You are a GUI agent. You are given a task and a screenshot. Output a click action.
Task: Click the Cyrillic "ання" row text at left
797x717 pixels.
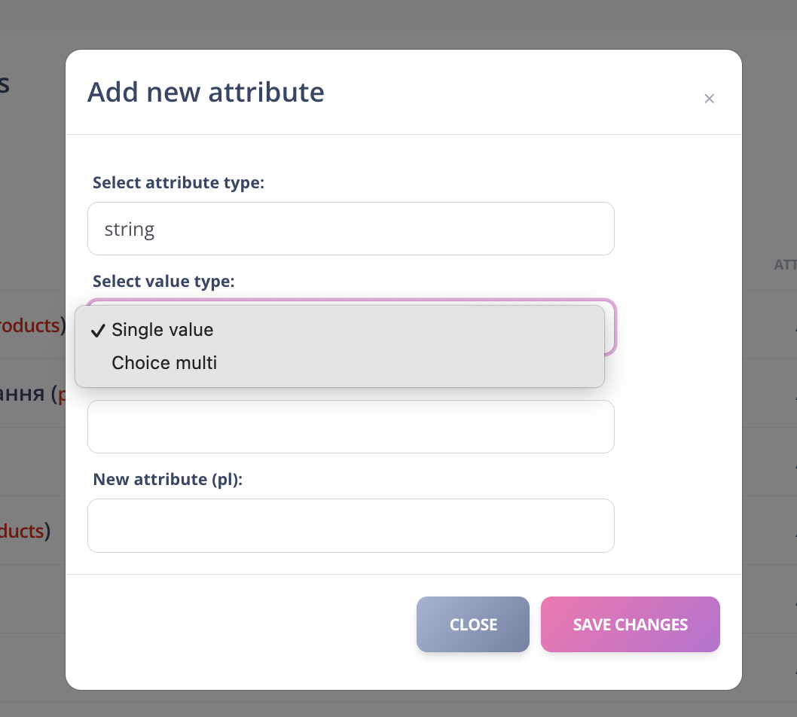tap(24, 394)
